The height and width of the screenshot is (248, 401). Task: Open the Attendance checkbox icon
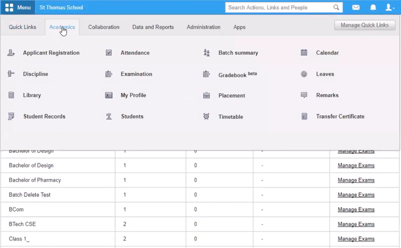pyautogui.click(x=109, y=53)
